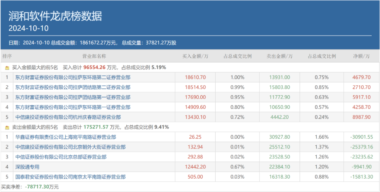Open 东方财富证券拉萨团结路第二证券营业部 link

click(x=73, y=87)
